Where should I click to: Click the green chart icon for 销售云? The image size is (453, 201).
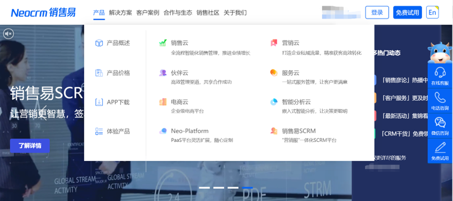point(163,43)
